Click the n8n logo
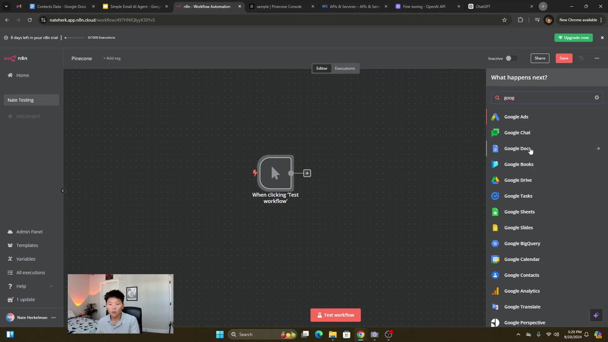This screenshot has height=342, width=608. (x=16, y=58)
